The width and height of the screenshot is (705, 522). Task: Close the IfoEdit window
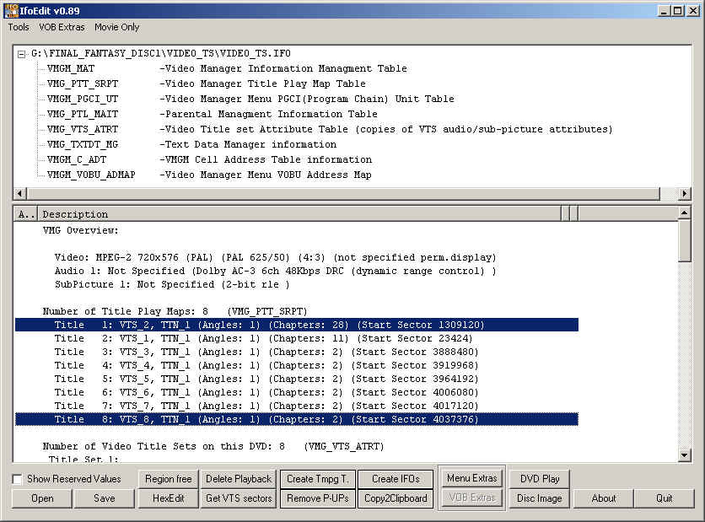pos(693,11)
